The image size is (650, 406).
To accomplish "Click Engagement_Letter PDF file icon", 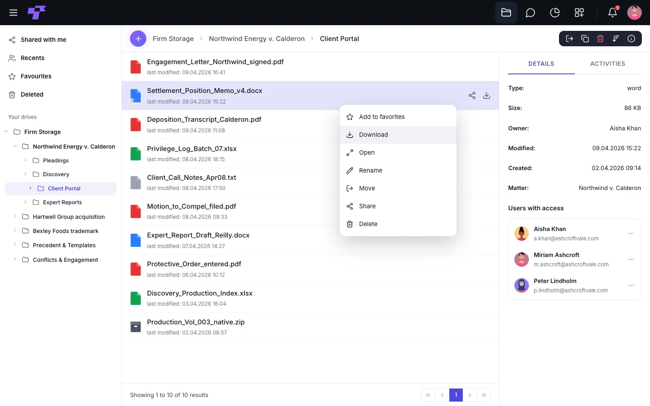I will click(x=136, y=67).
